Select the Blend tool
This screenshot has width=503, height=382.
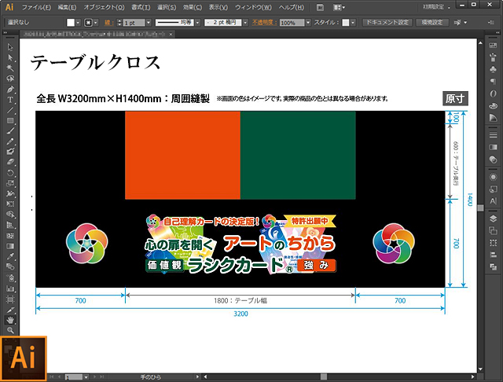coord(10,267)
